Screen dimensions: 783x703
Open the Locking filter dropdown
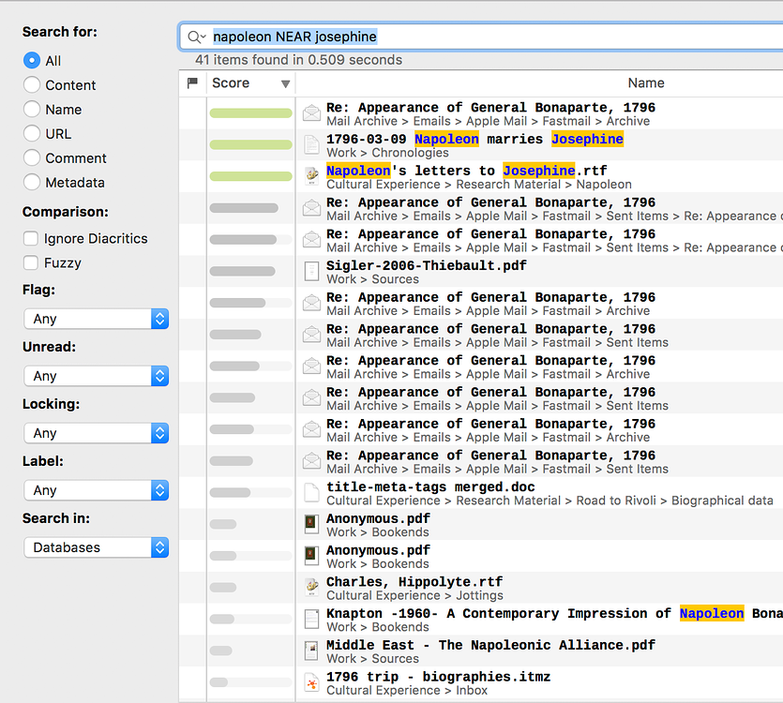(96, 433)
